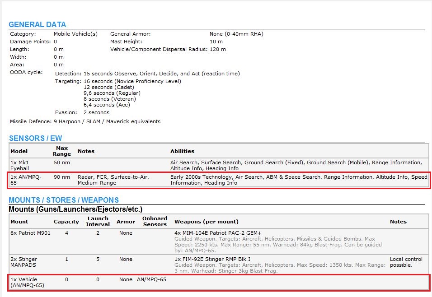The width and height of the screenshot is (432, 297).
Task: Click the '90 nm' range cell
Action: point(62,177)
